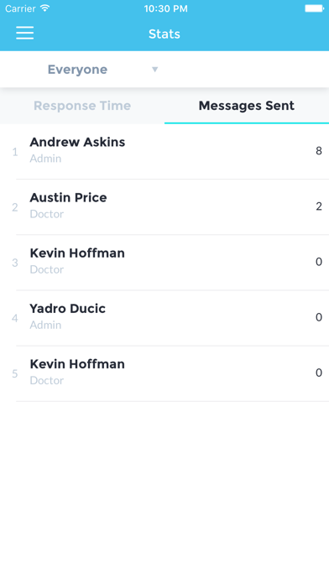This screenshot has width=329, height=584.
Task: Tap the Carrier label in status bar
Action: click(x=20, y=8)
